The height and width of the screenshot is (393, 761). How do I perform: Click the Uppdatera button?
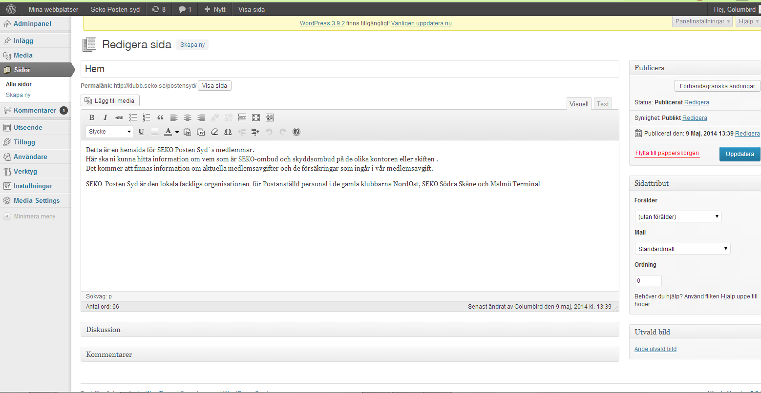click(740, 154)
